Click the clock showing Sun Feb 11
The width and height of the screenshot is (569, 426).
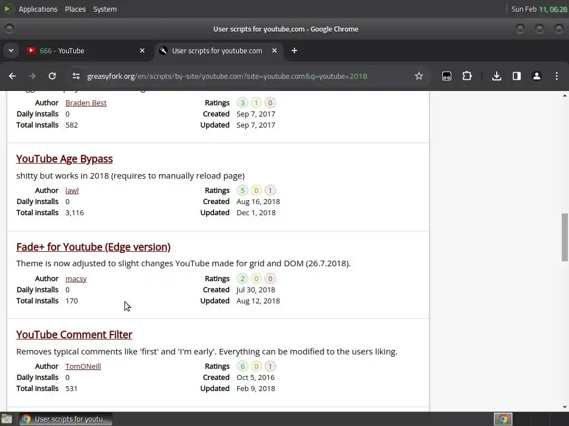[x=539, y=9]
